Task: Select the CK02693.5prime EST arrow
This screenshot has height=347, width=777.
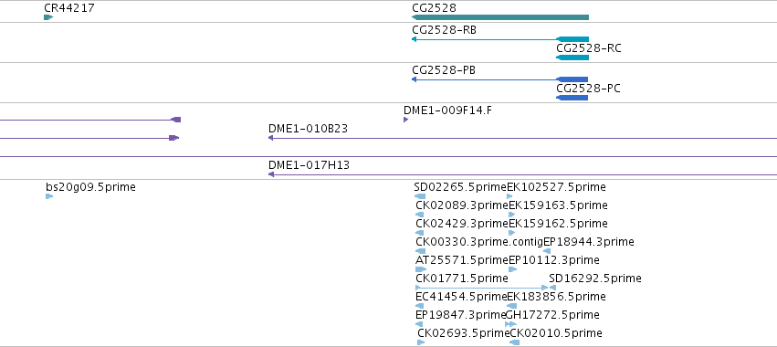Action: pyautogui.click(x=421, y=342)
